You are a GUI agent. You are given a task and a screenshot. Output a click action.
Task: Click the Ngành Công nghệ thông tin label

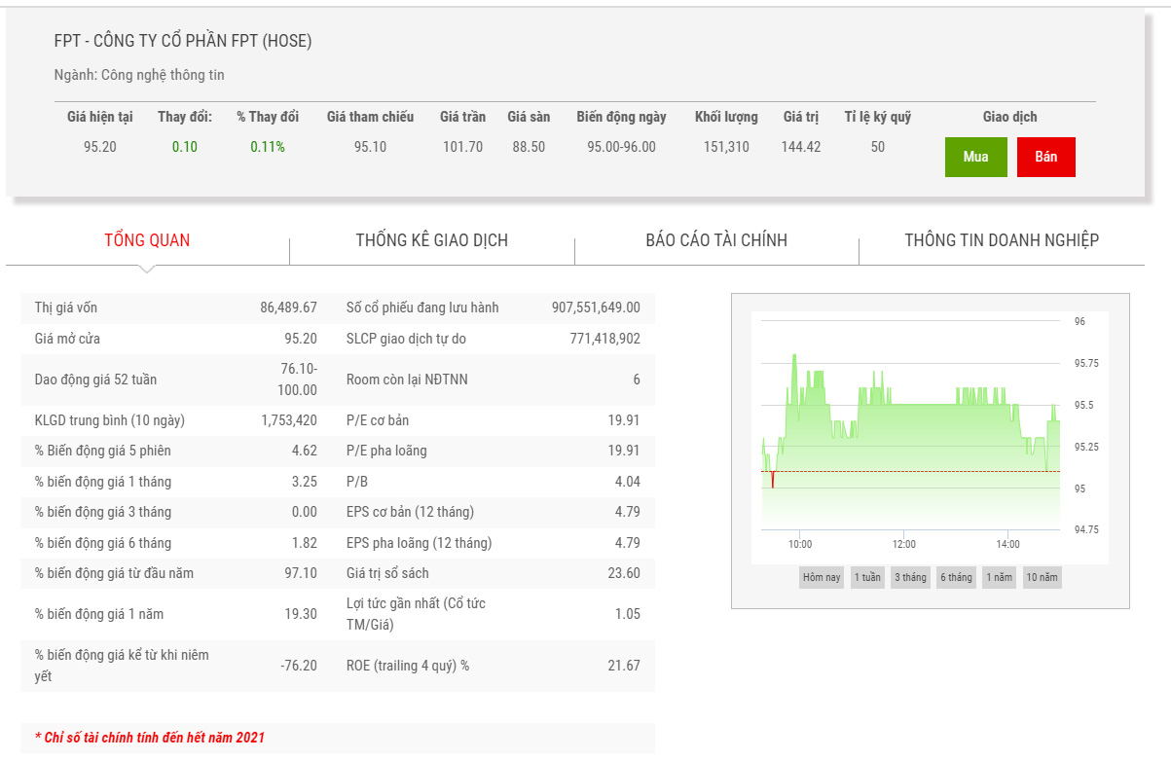tap(139, 75)
